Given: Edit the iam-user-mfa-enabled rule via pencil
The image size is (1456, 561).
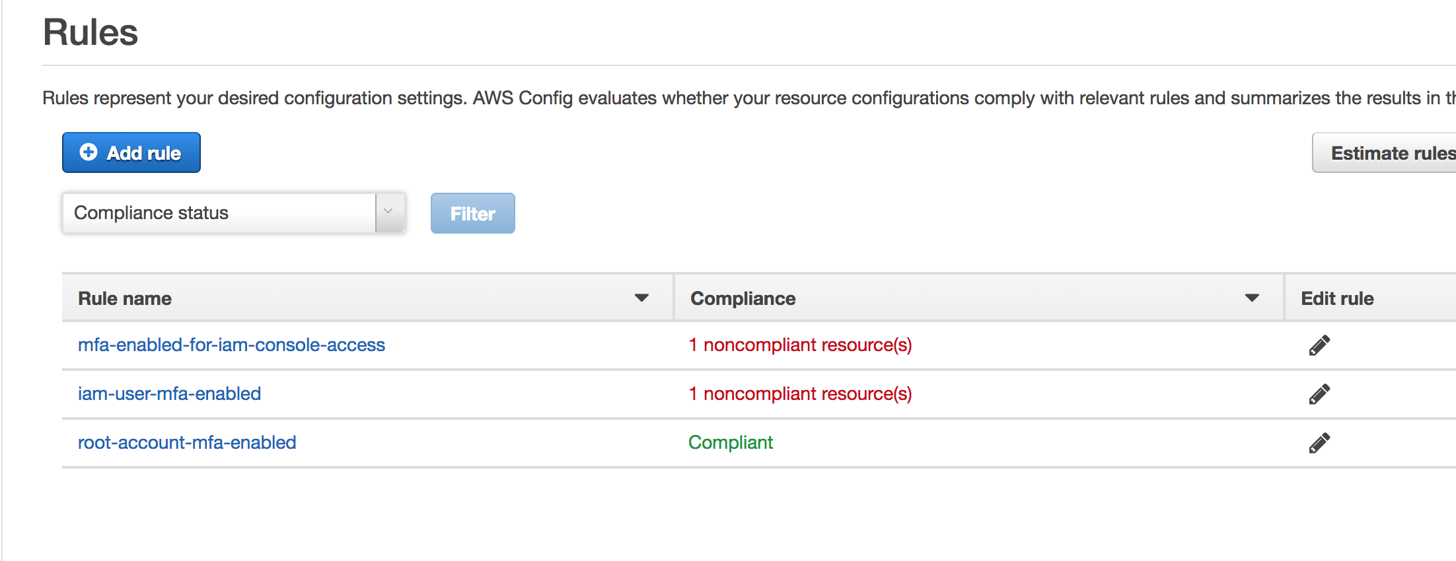Looking at the screenshot, I should pos(1319,394).
